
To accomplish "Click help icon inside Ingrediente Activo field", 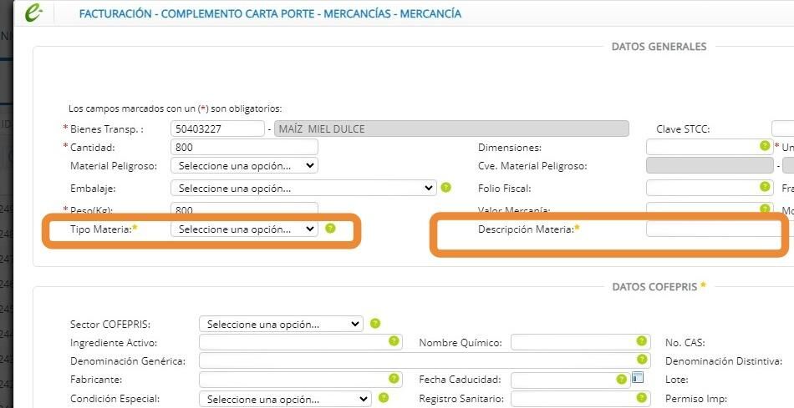I will [x=393, y=342].
